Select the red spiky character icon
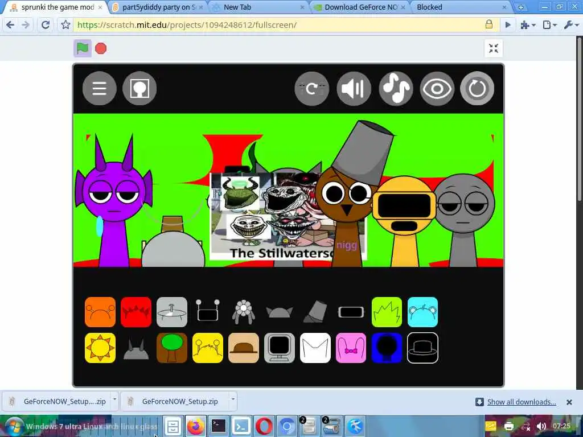The image size is (583, 437). (x=136, y=312)
